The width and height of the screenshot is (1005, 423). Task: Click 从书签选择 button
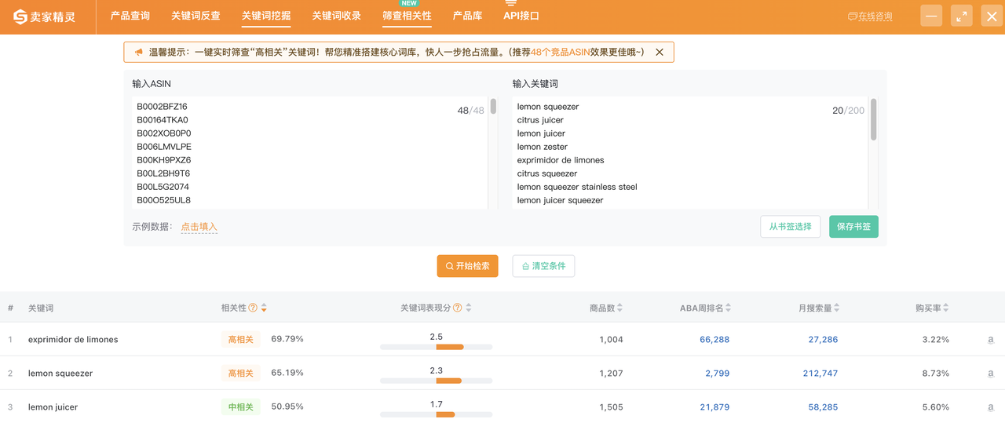[x=791, y=227]
